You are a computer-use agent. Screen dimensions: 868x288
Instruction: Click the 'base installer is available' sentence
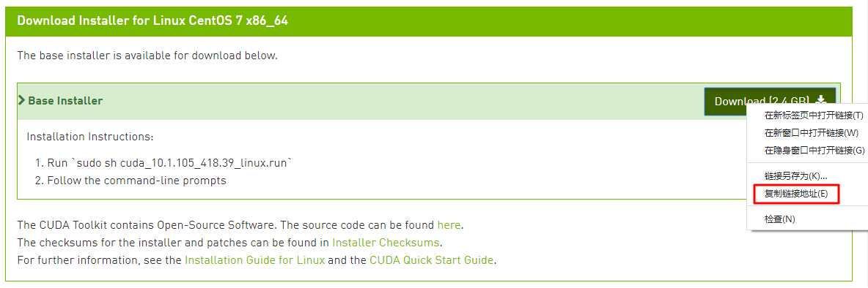[x=147, y=55]
